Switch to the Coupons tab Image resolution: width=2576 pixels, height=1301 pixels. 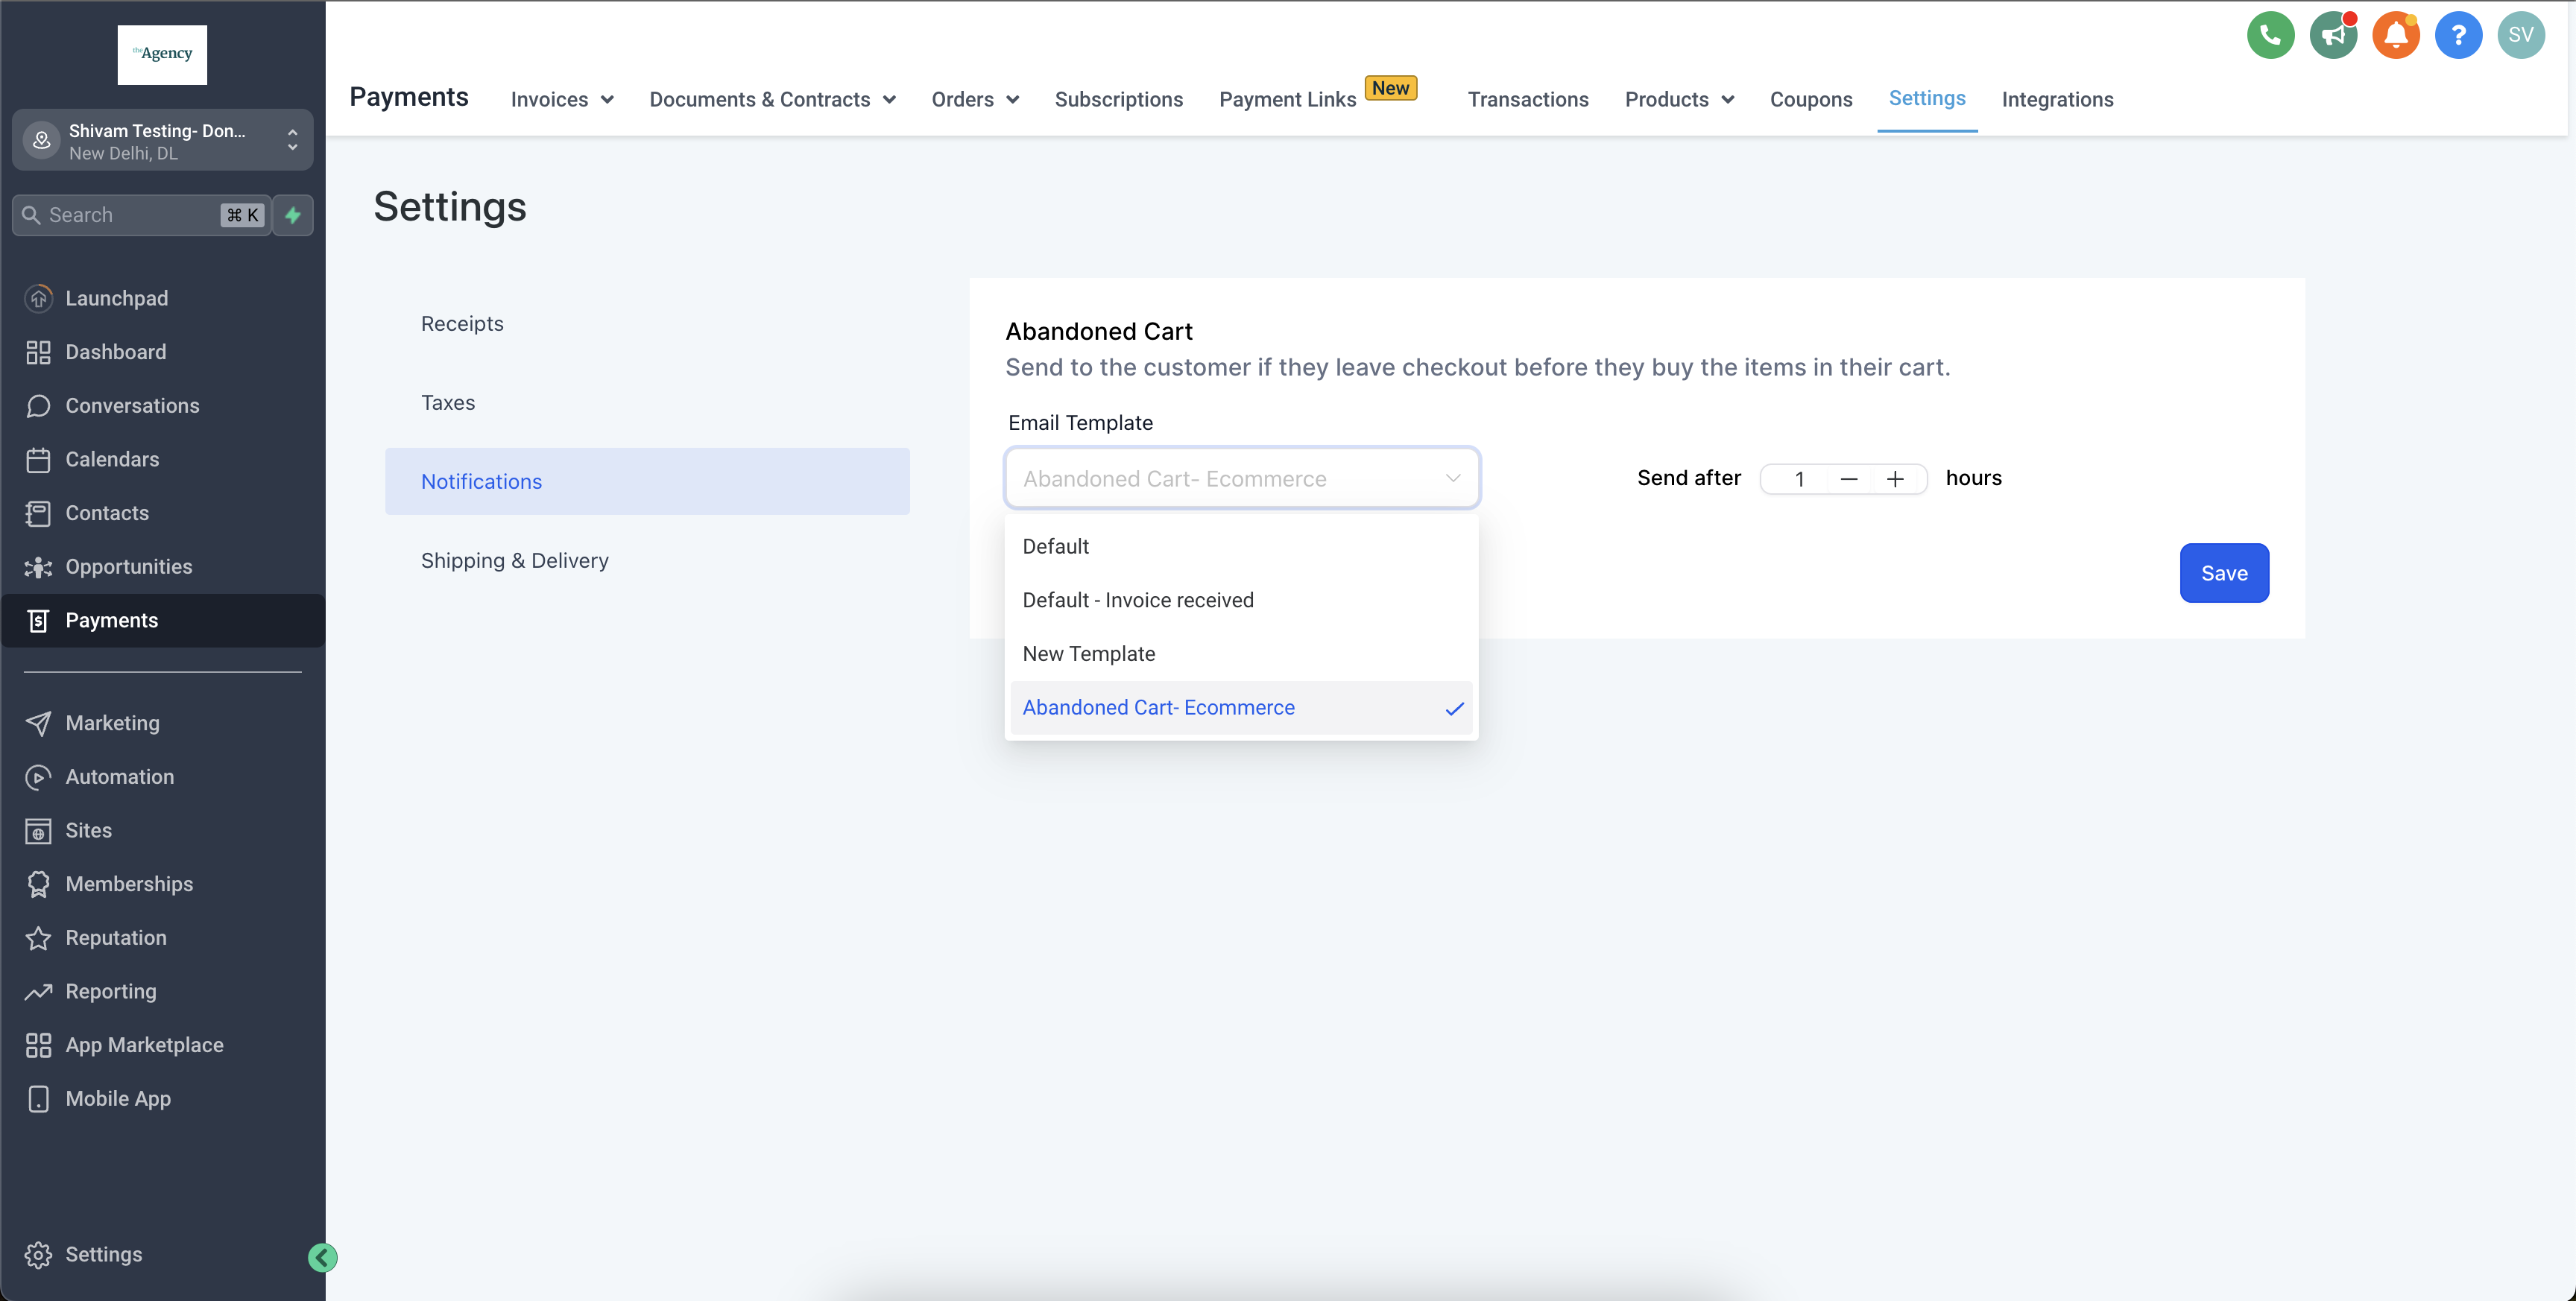coord(1811,99)
